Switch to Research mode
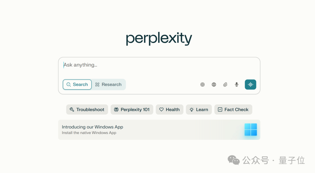Screen dimensions: 315x173 pyautogui.click(x=109, y=84)
